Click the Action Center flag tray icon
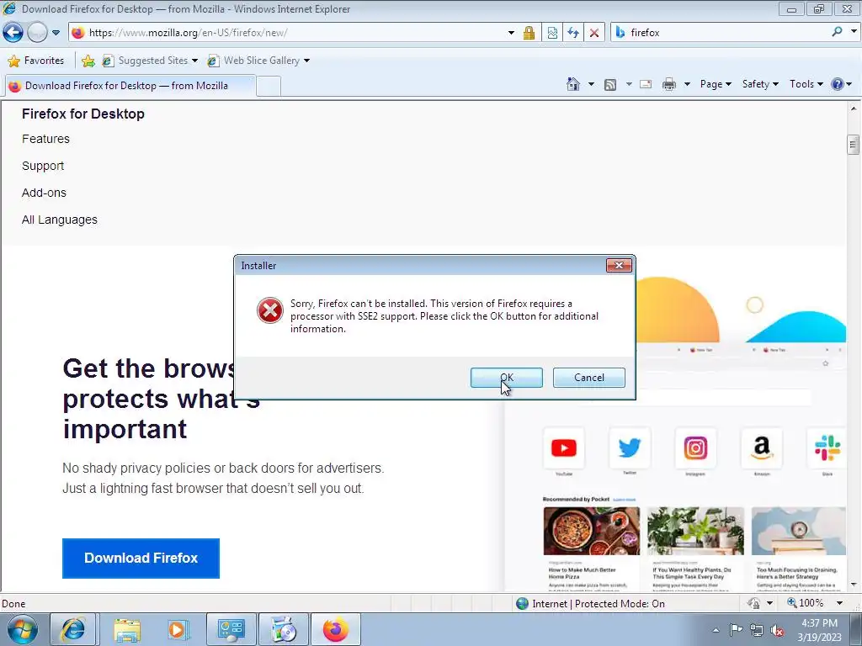 coord(736,630)
